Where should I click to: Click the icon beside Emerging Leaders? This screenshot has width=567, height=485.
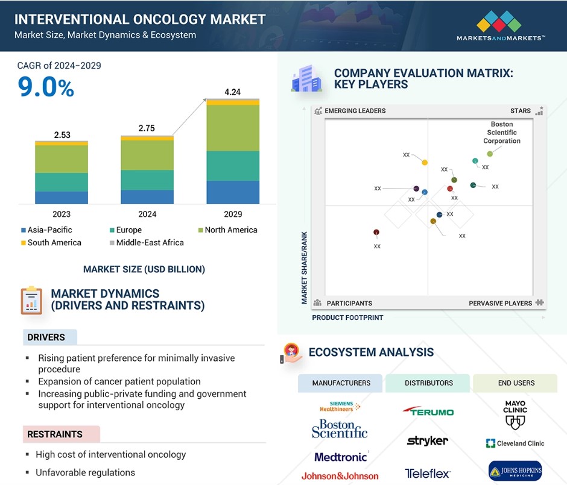(x=318, y=111)
